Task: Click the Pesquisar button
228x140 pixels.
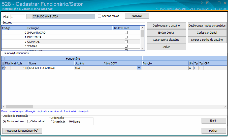Action: pyautogui.click(x=137, y=16)
